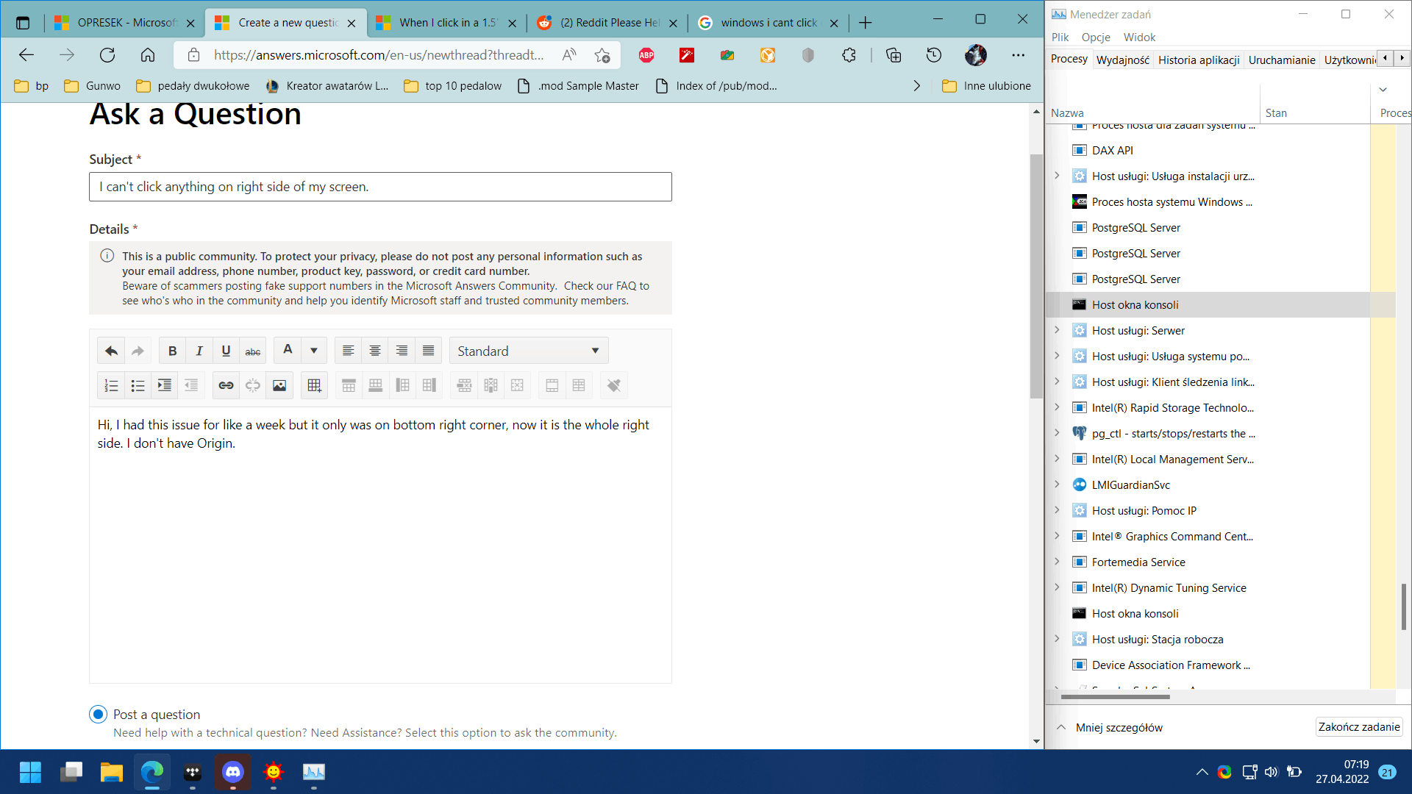1412x794 pixels.
Task: Open Discord from the taskbar
Action: (233, 772)
